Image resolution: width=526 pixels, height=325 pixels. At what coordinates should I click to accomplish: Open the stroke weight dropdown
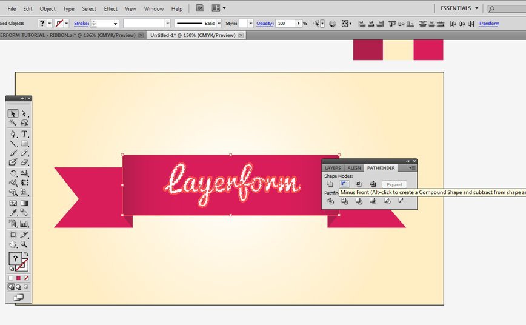tap(115, 24)
